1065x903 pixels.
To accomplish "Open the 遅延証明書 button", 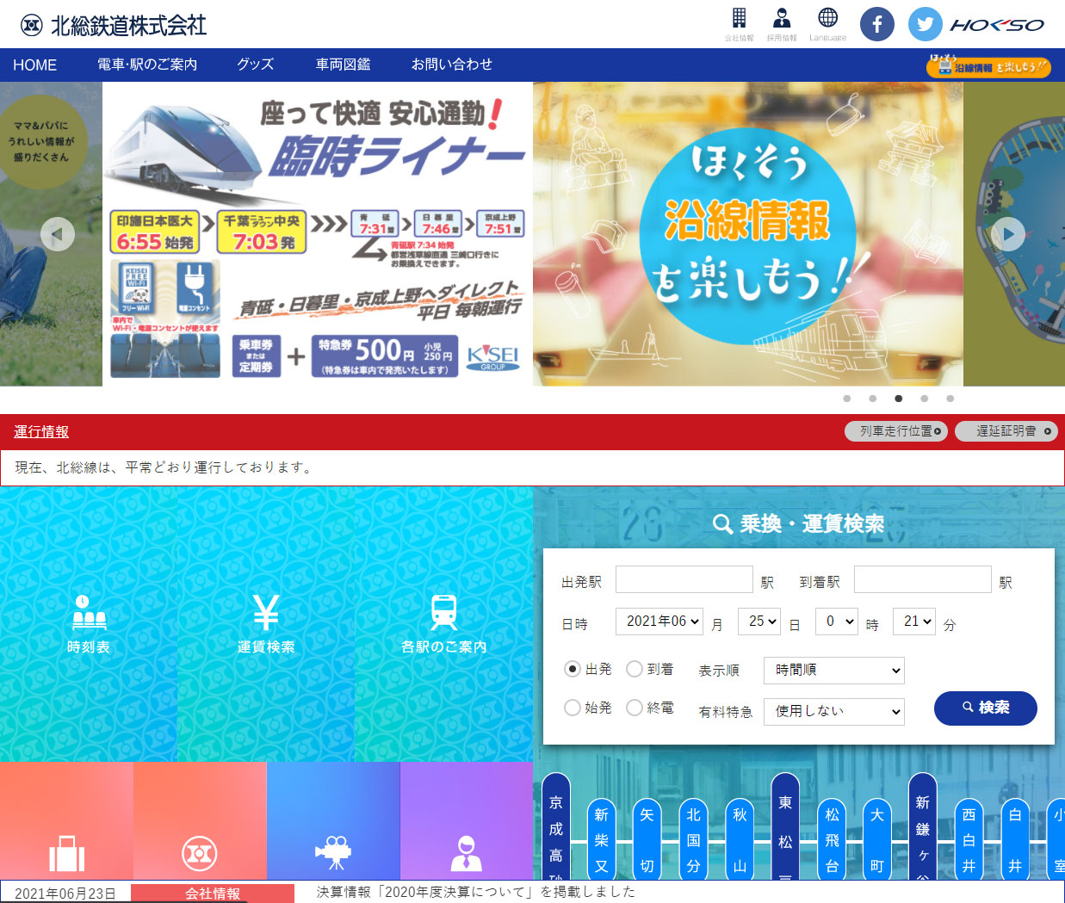I will (1006, 431).
